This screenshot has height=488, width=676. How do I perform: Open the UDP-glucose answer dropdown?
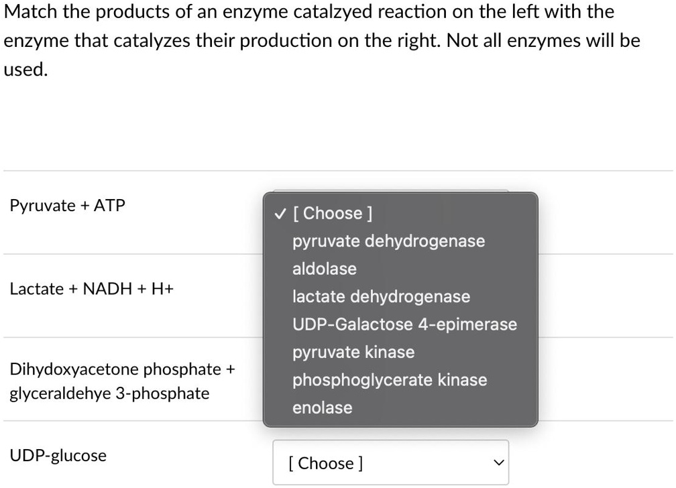391,462
